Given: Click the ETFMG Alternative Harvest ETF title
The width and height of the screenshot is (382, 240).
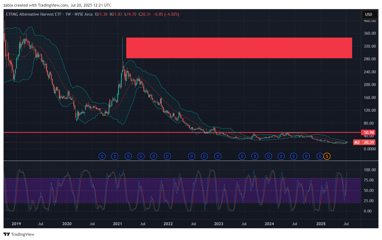Looking at the screenshot, I should point(34,14).
